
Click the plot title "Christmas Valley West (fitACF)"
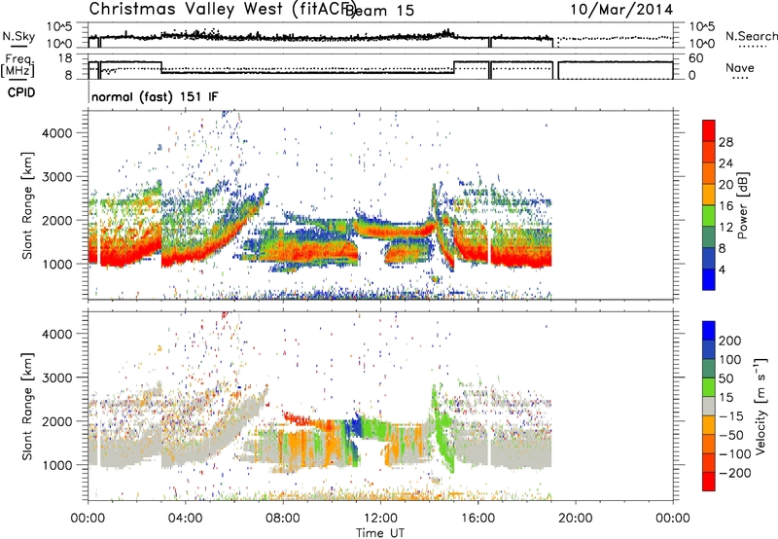click(222, 9)
